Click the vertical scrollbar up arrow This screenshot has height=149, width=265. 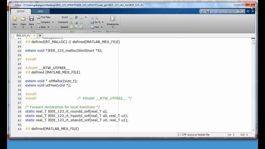[253, 41]
